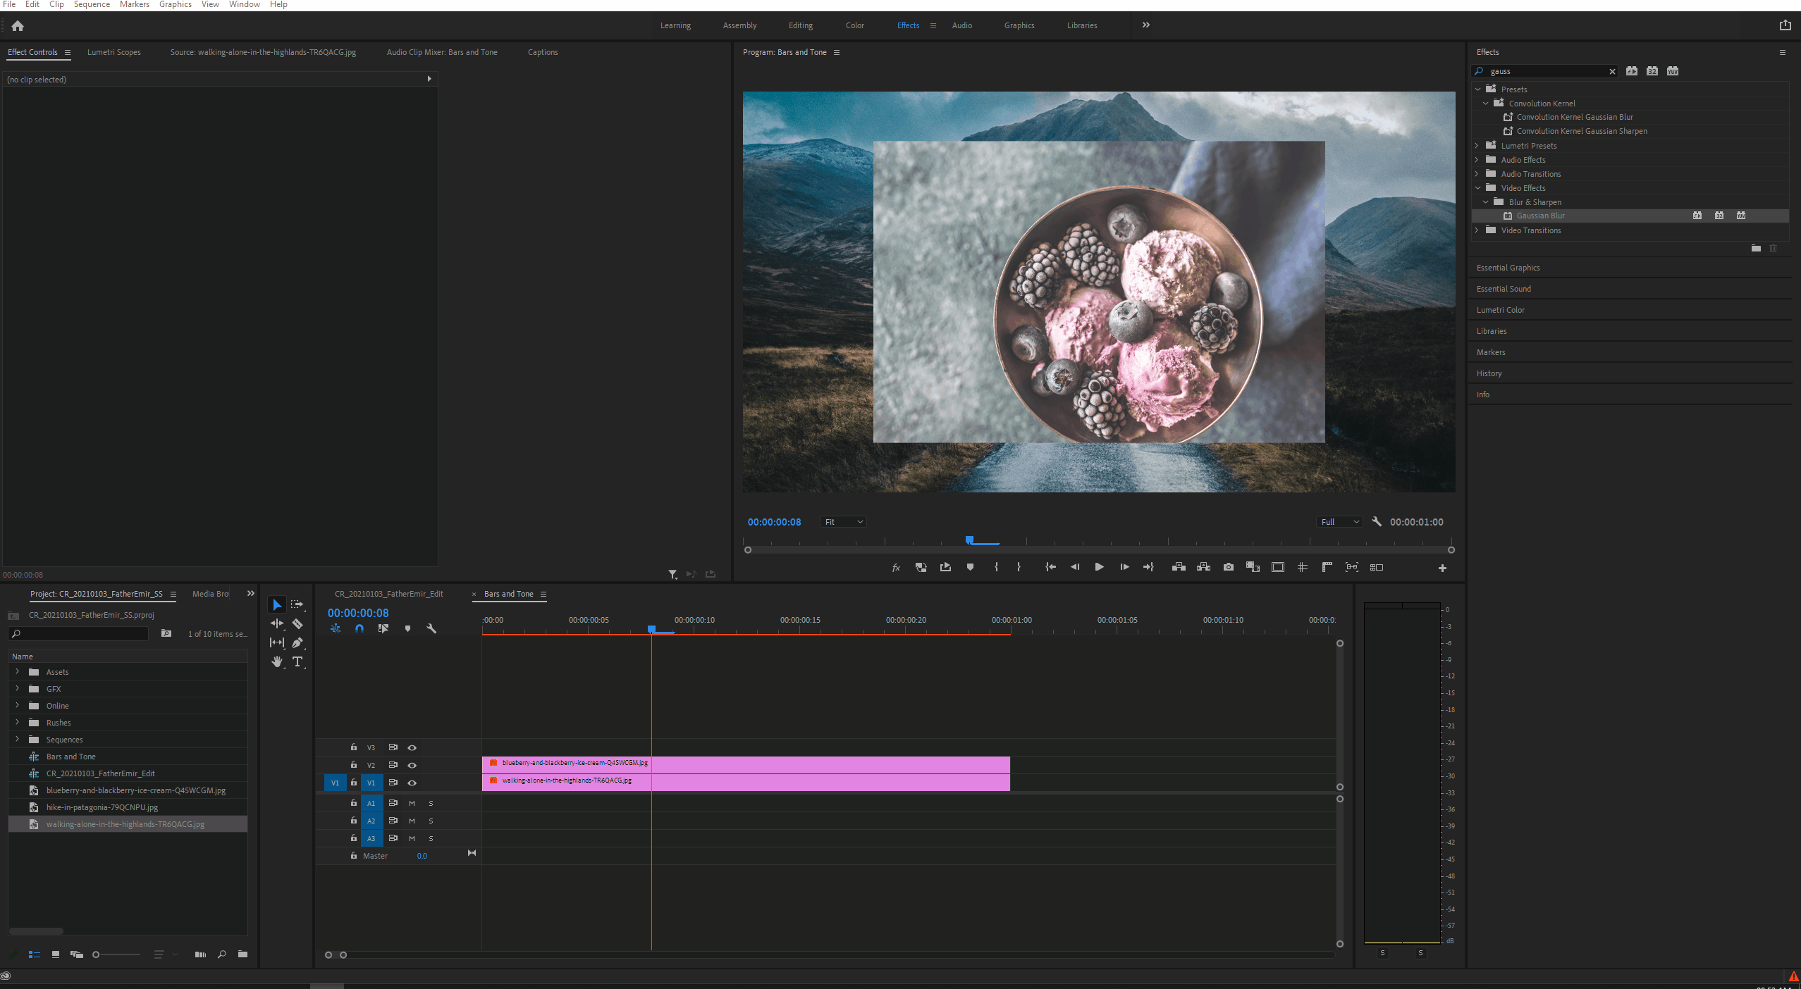
Task: Mute audio track A1
Action: pyautogui.click(x=412, y=803)
